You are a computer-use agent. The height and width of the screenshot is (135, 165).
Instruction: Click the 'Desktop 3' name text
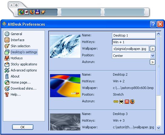(x=120, y=114)
